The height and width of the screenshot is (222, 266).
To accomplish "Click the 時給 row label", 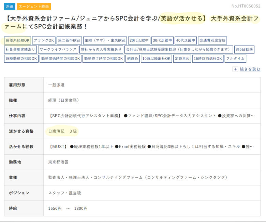I will pyautogui.click(x=13, y=208).
